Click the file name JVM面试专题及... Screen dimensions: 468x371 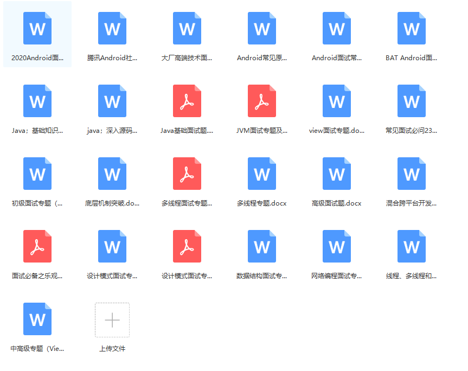pyautogui.click(x=262, y=130)
